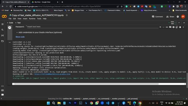The image size is (188, 106).
Task: Move cell up arrow
Action: click(160, 27)
